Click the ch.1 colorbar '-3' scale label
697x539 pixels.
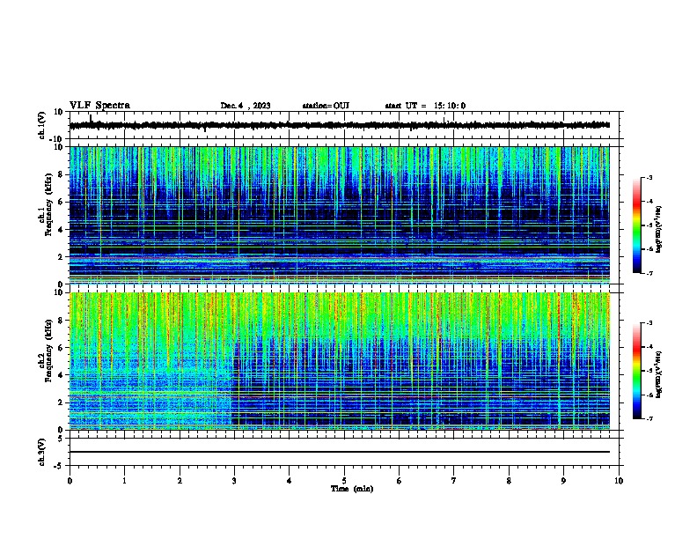649,177
